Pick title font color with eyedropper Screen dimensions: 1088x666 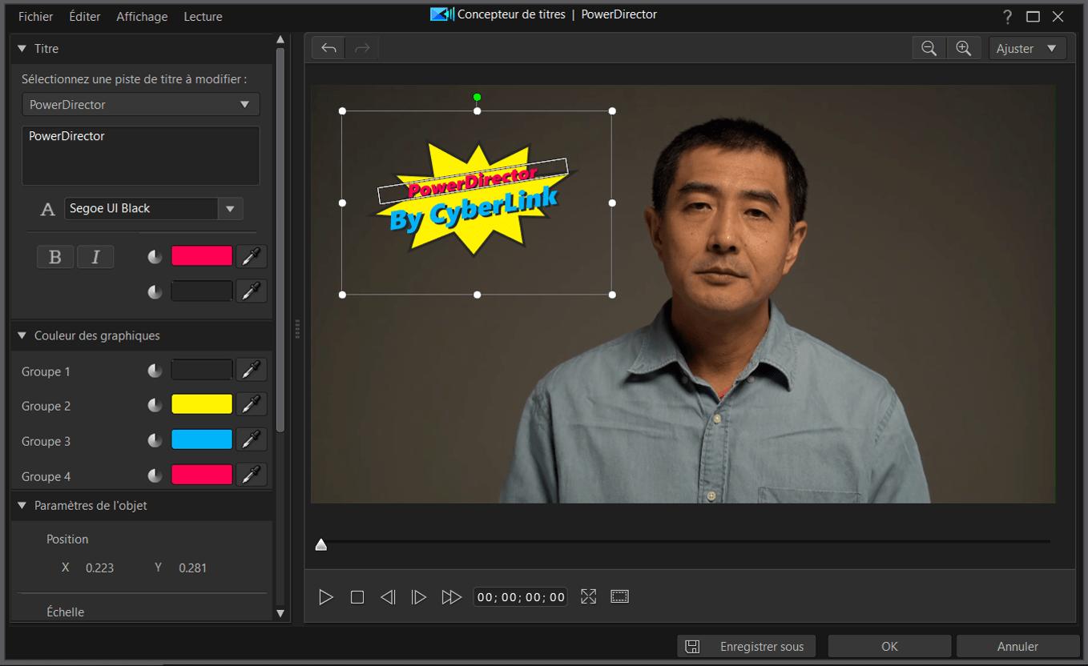click(252, 256)
